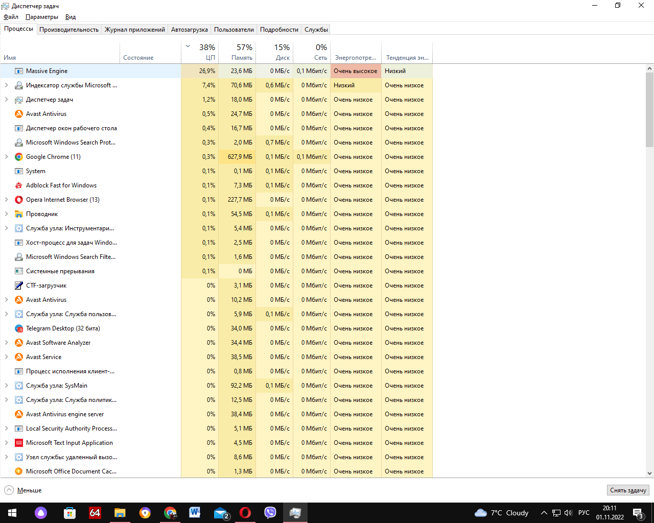
Task: Open Viber from taskbar
Action: click(270, 513)
